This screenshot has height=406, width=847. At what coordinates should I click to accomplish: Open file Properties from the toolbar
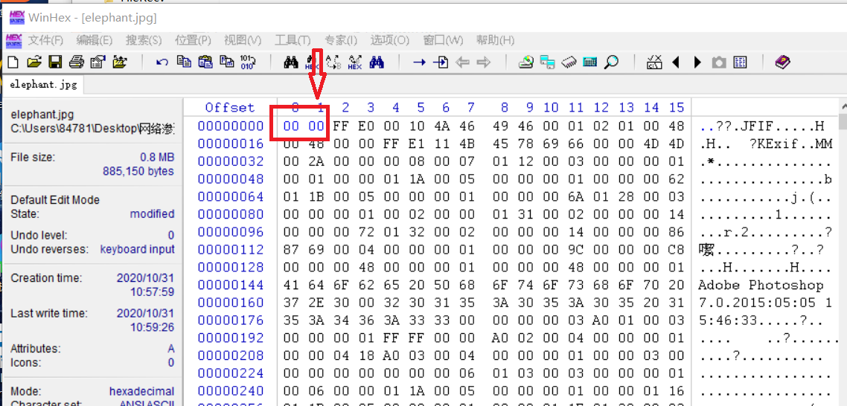[98, 62]
